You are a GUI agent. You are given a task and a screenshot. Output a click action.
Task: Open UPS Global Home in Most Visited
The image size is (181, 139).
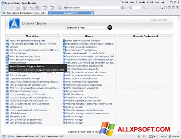pos(18,113)
